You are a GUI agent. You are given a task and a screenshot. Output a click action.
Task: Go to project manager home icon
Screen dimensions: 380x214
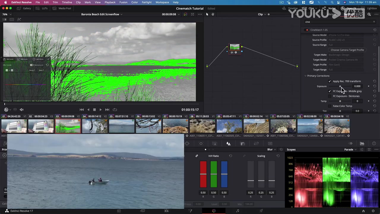[x=363, y=211]
